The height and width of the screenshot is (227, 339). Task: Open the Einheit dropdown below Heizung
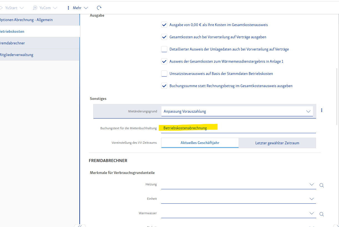[312, 199]
